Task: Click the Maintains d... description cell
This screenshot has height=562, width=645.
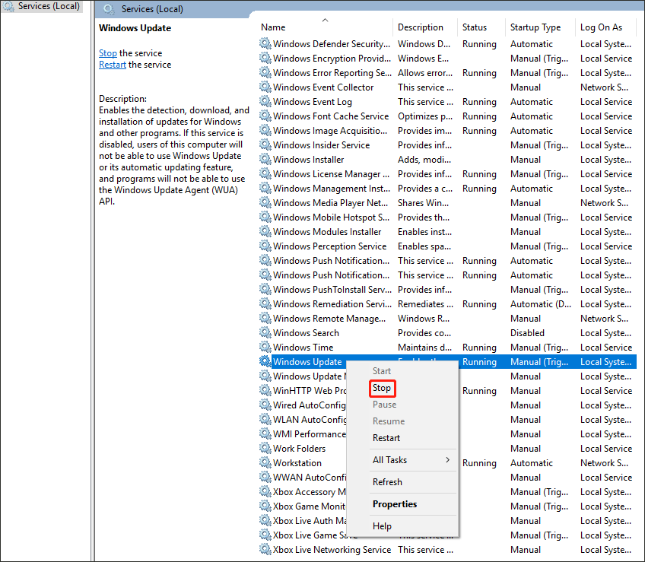Action: coord(424,348)
